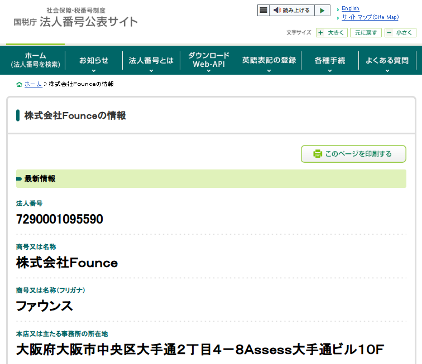Click the 商号又は名称(フリガナ) field label
Viewport: 422px width, 364px height.
(x=51, y=290)
